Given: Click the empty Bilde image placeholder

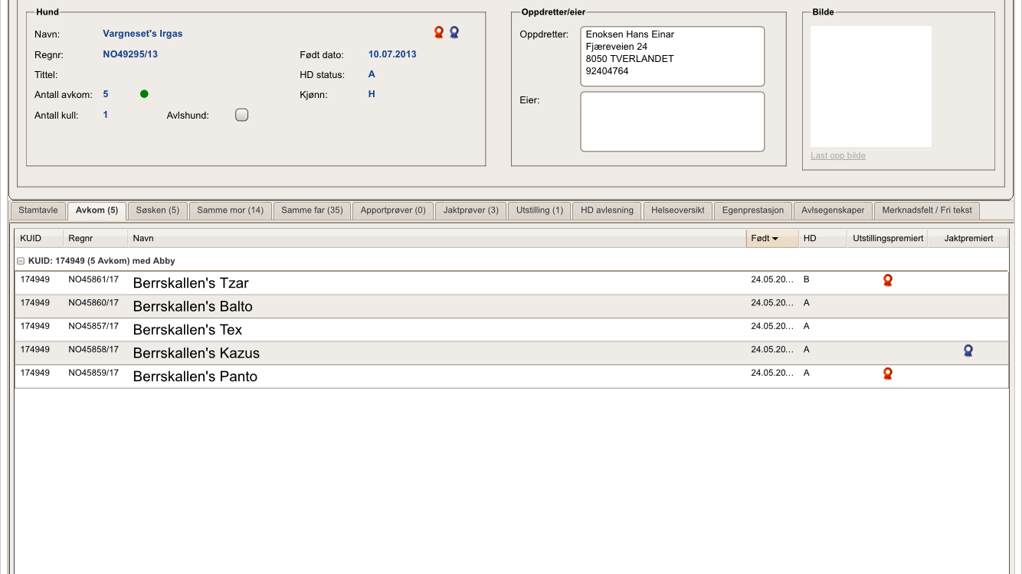Looking at the screenshot, I should (x=871, y=86).
